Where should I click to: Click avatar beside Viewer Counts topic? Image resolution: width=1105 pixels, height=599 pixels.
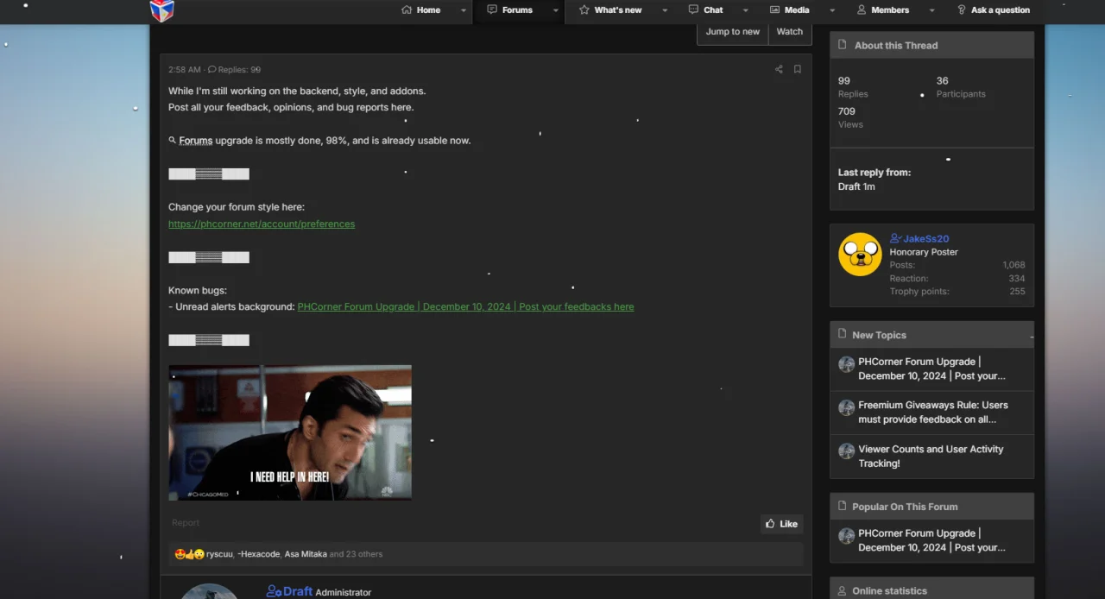coord(846,451)
